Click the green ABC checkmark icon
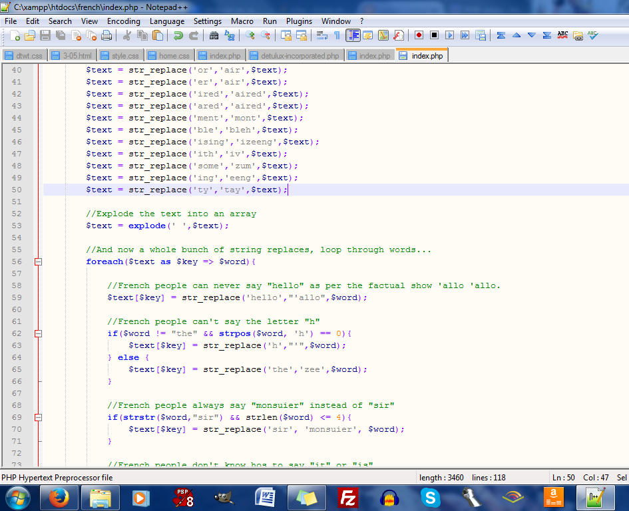Screen dimensions: 629x511 (593, 36)
